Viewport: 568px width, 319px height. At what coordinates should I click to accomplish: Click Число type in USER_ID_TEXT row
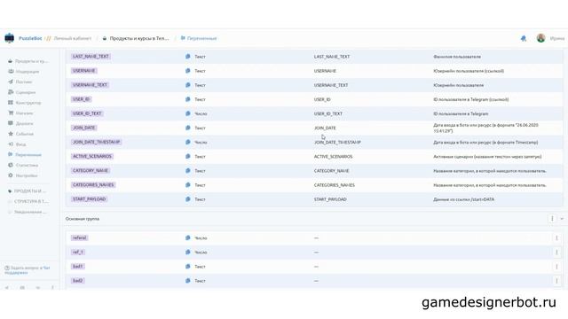[201, 113]
